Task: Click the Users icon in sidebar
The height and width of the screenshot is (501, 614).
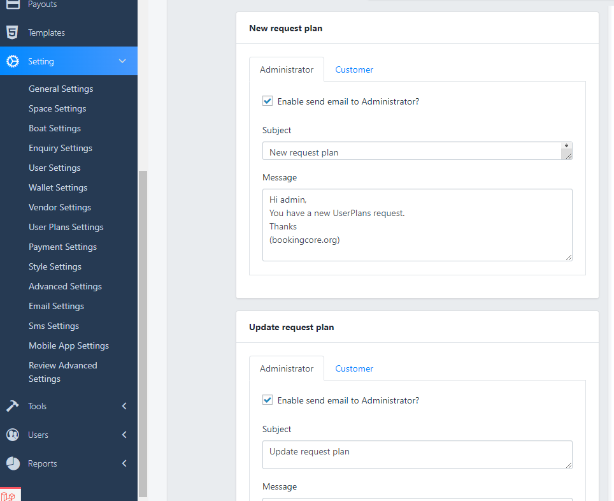Action: coord(13,435)
